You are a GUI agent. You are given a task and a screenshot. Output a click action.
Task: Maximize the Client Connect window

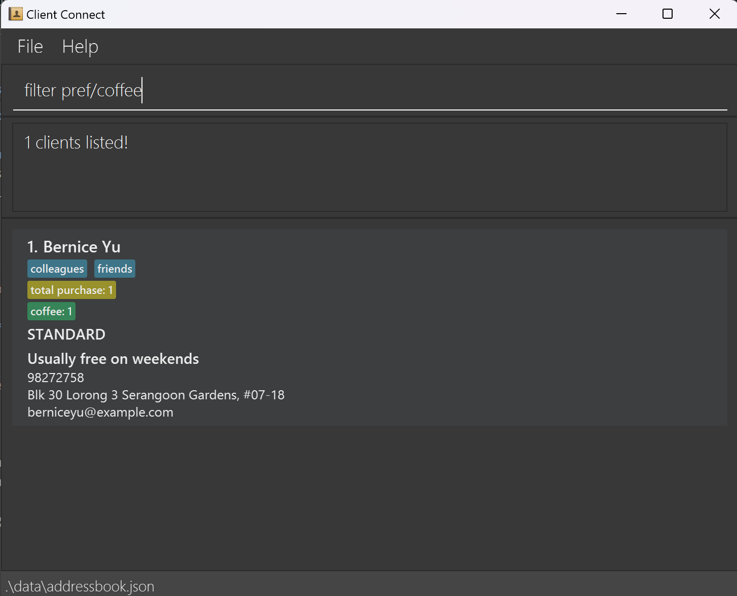coord(668,14)
